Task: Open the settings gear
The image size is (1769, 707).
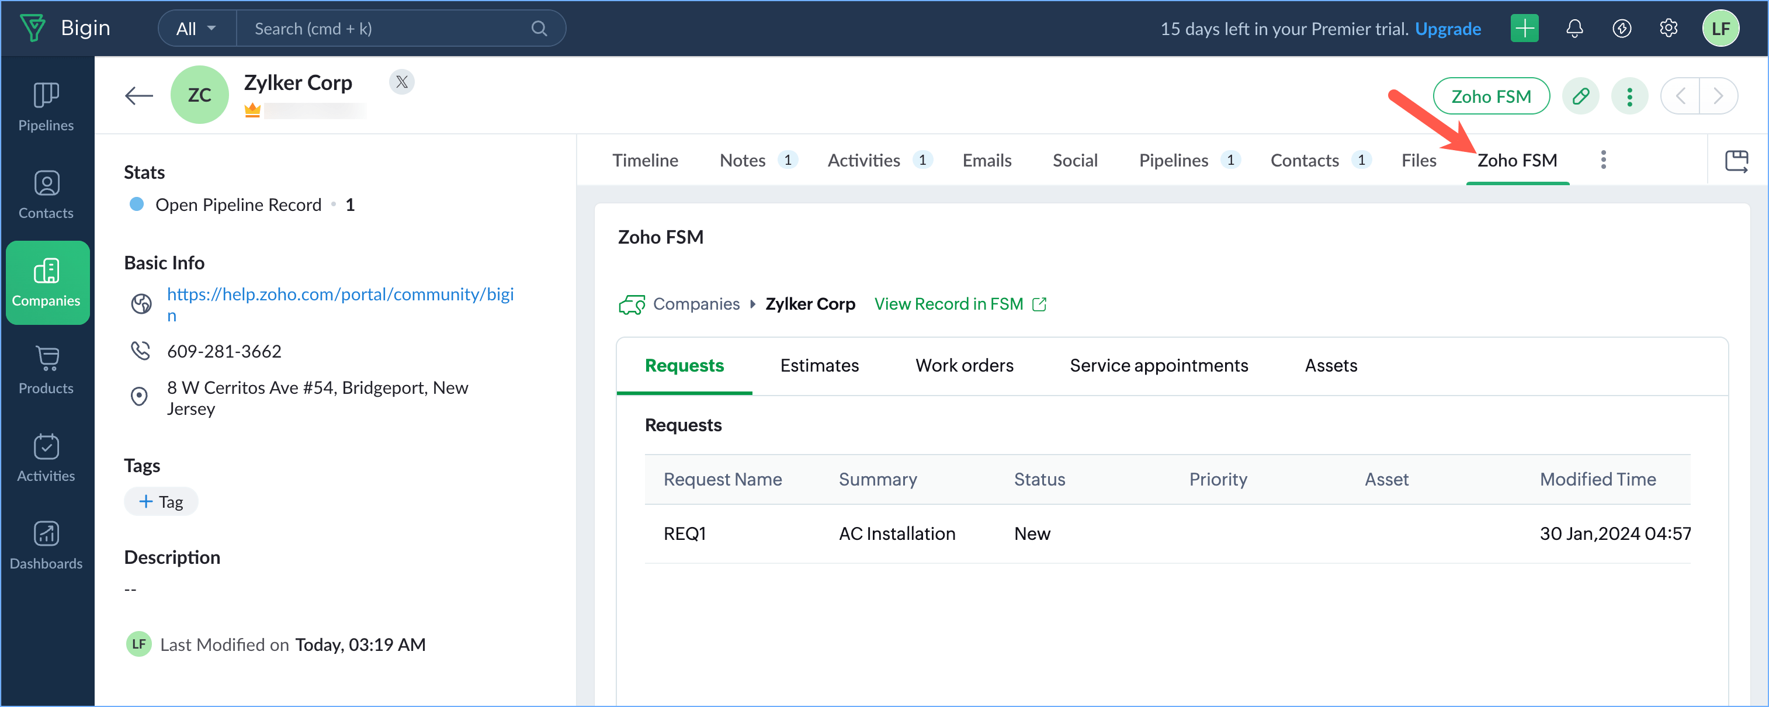Action: click(1668, 28)
